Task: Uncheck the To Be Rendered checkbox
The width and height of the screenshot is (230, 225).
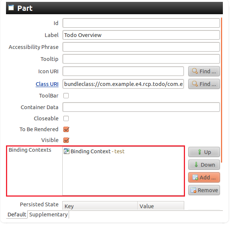Action: click(x=66, y=129)
